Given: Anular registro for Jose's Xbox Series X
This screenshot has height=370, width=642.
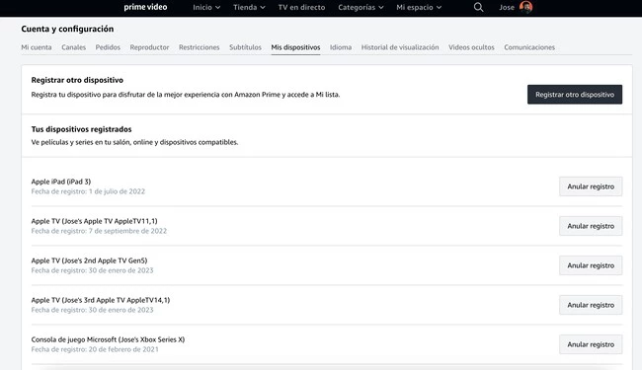Looking at the screenshot, I should click(591, 344).
